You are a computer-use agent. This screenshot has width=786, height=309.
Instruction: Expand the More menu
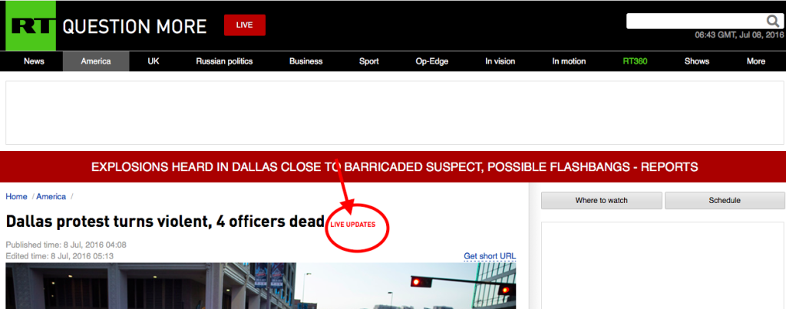756,61
